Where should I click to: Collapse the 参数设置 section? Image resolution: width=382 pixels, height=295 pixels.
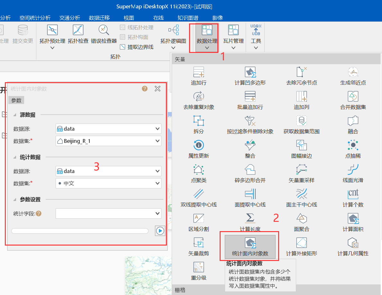tap(14, 199)
